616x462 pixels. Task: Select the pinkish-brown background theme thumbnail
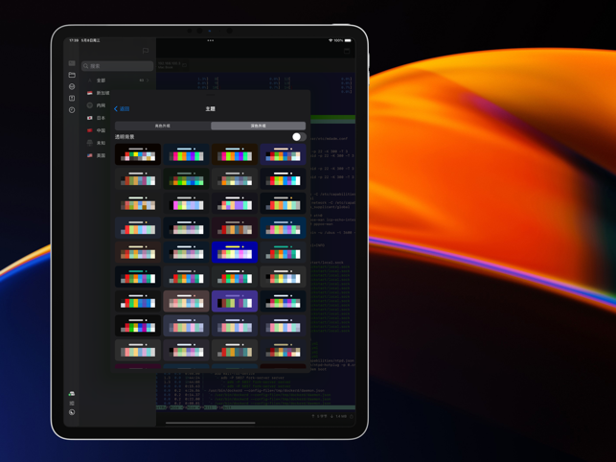(186, 301)
